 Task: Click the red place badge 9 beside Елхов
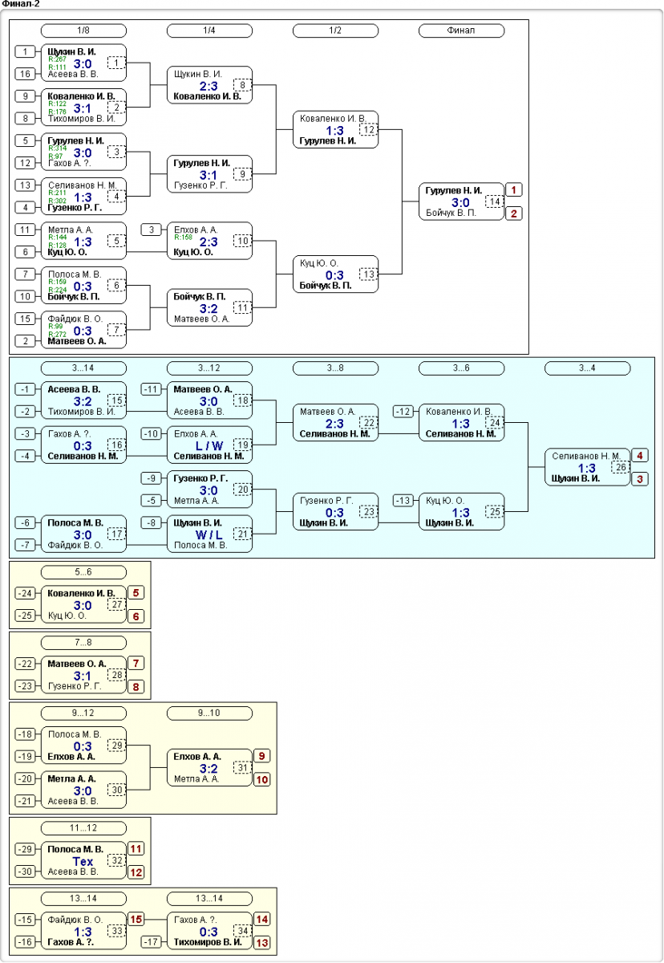click(262, 756)
